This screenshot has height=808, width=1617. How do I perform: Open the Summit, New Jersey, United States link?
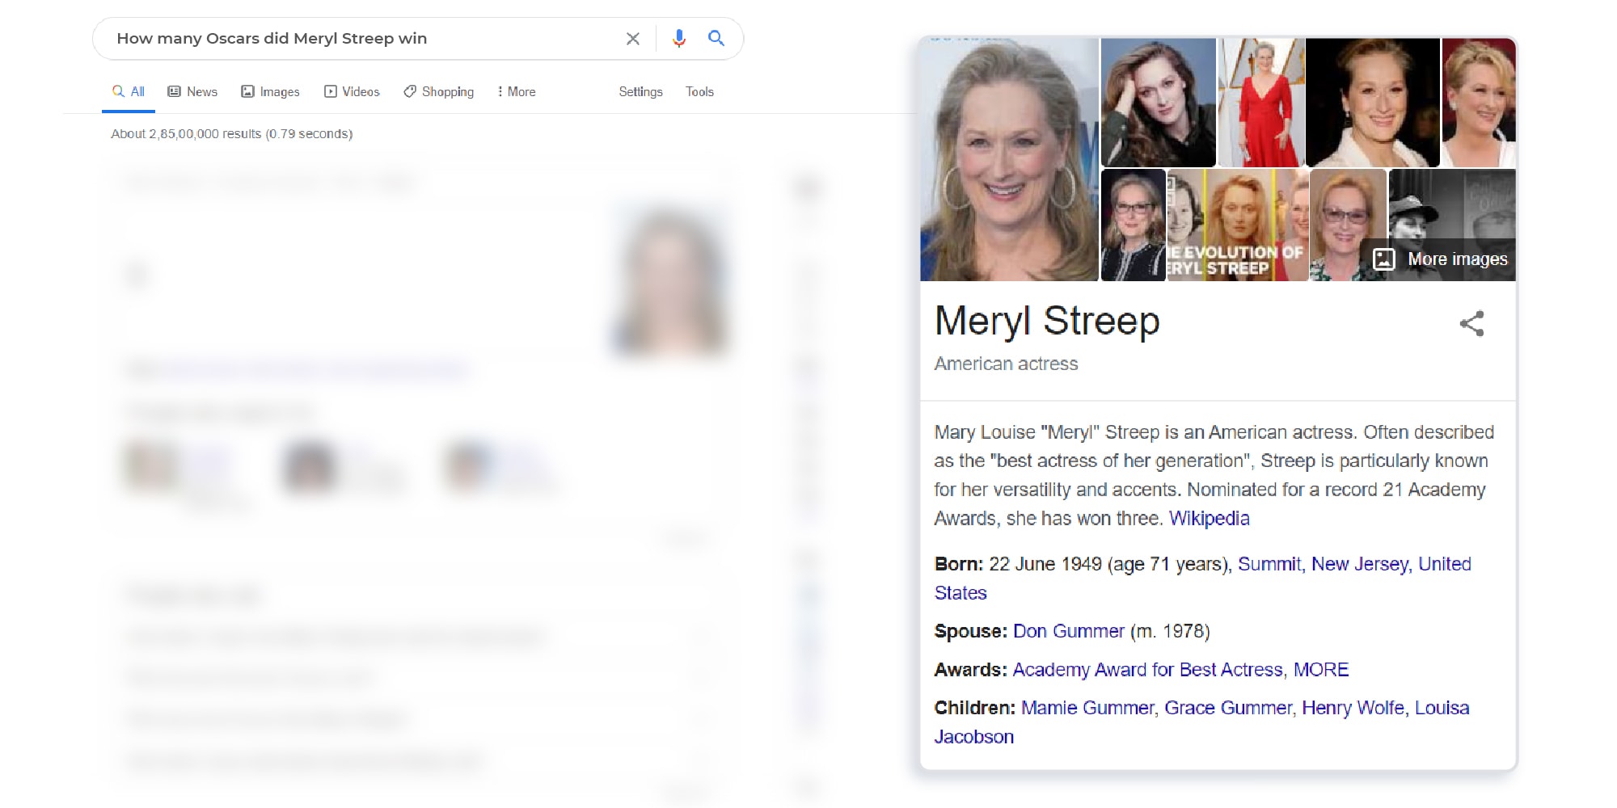[1202, 579]
